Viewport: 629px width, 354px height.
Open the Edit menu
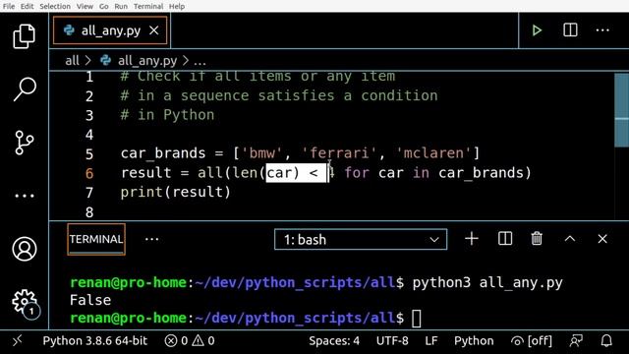click(x=28, y=6)
